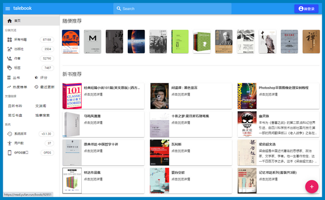
Task: Open the 101 Classic Short Stories book cover
Action: (72, 96)
